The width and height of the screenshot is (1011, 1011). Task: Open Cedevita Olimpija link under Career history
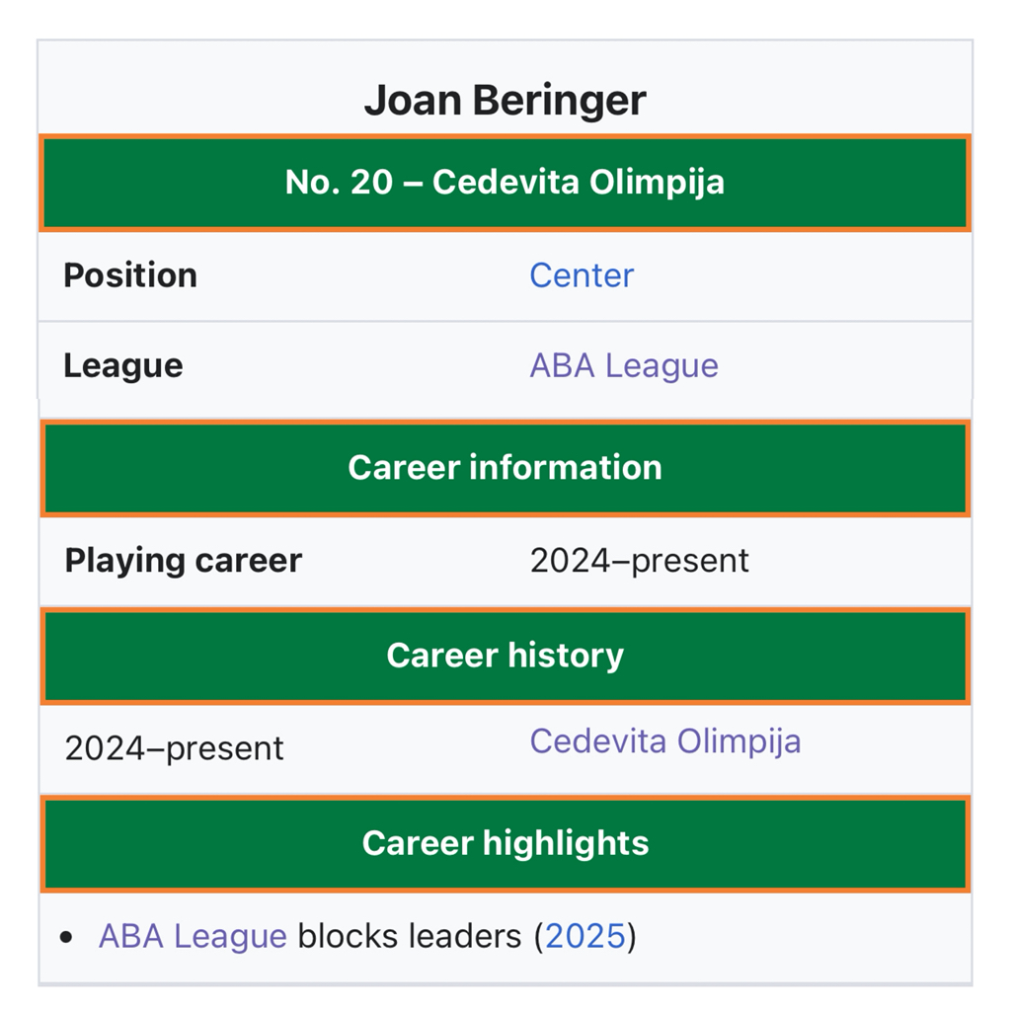tap(664, 741)
